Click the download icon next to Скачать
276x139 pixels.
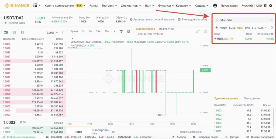tap(226, 137)
